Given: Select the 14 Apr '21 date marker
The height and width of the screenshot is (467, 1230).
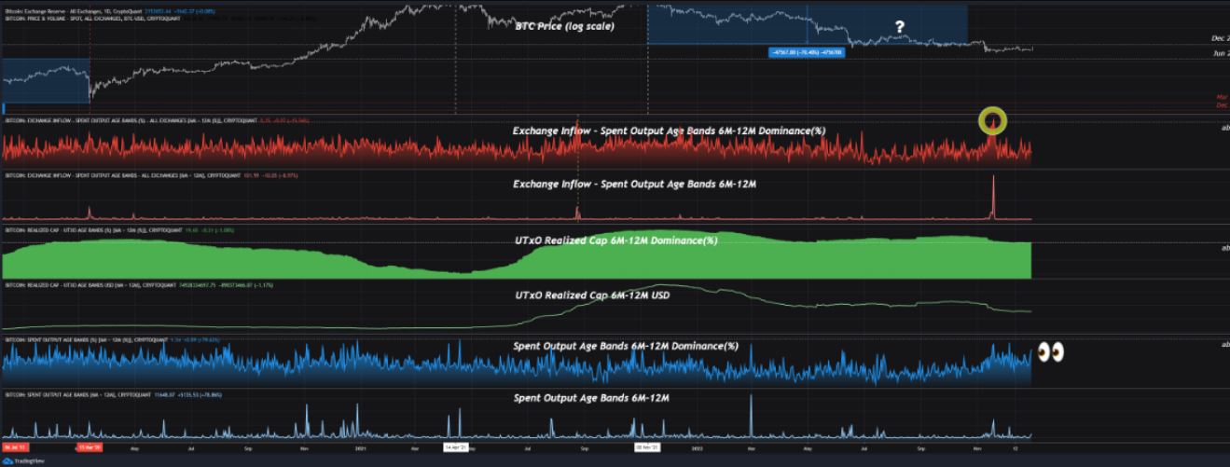Looking at the screenshot, I should (458, 447).
